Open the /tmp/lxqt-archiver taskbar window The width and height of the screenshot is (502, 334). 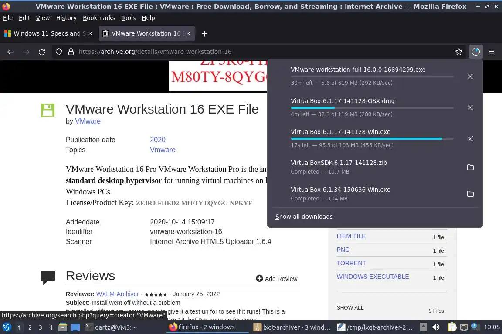pos(375,327)
